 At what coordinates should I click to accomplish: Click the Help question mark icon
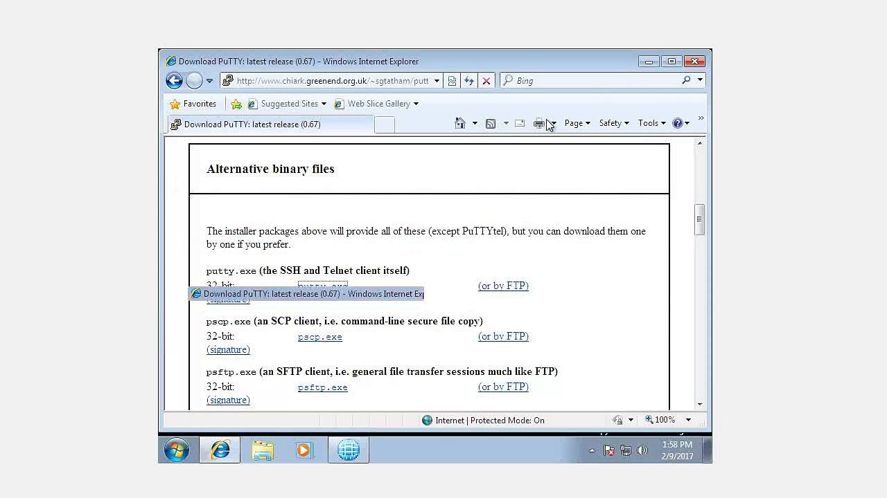point(678,123)
